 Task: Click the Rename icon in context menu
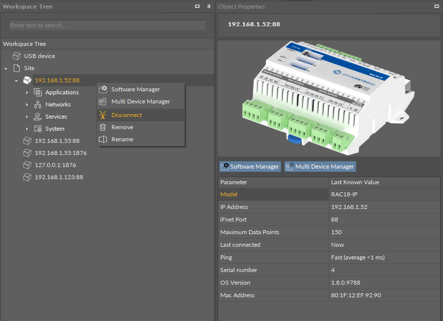(103, 139)
